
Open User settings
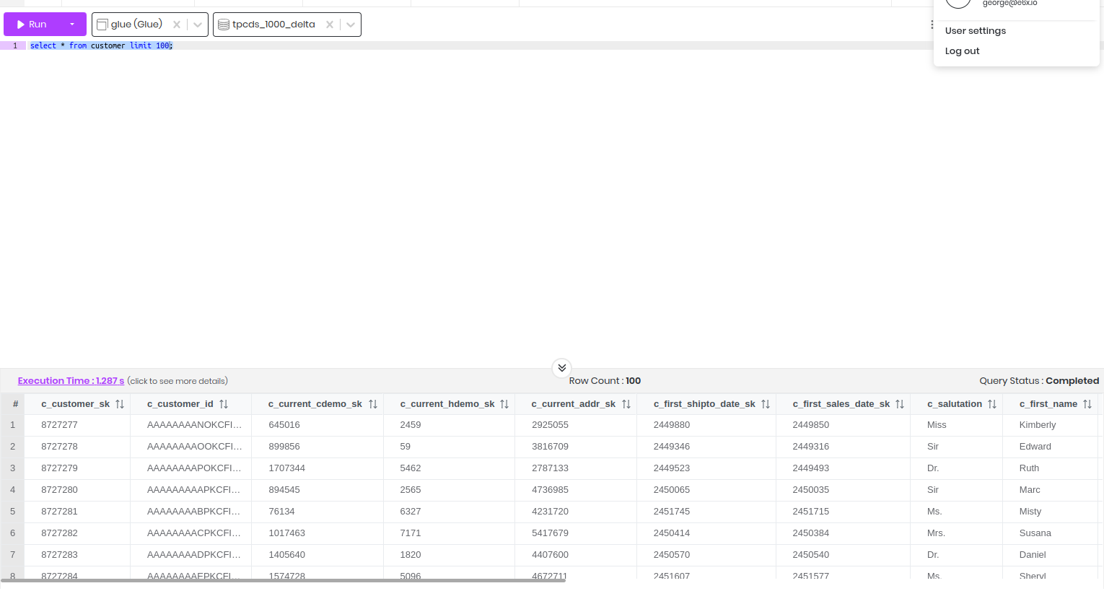pyautogui.click(x=976, y=31)
